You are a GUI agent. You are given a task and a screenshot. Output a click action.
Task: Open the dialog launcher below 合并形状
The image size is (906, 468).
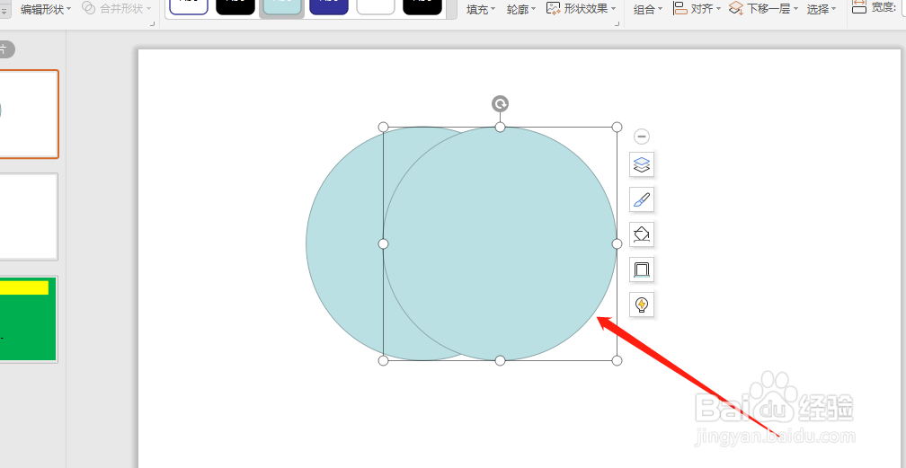[153, 23]
